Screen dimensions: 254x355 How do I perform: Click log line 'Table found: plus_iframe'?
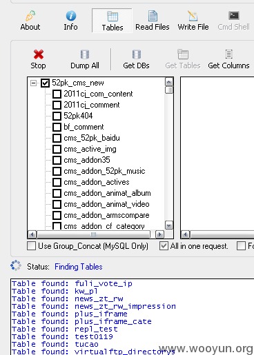pos(70,314)
